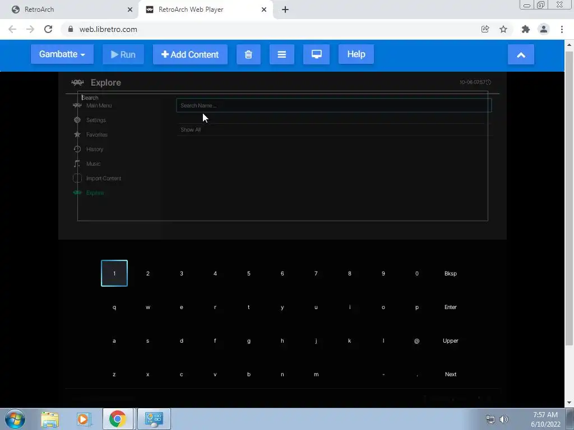
Task: Click the trash can cleanup icon
Action: (x=248, y=54)
